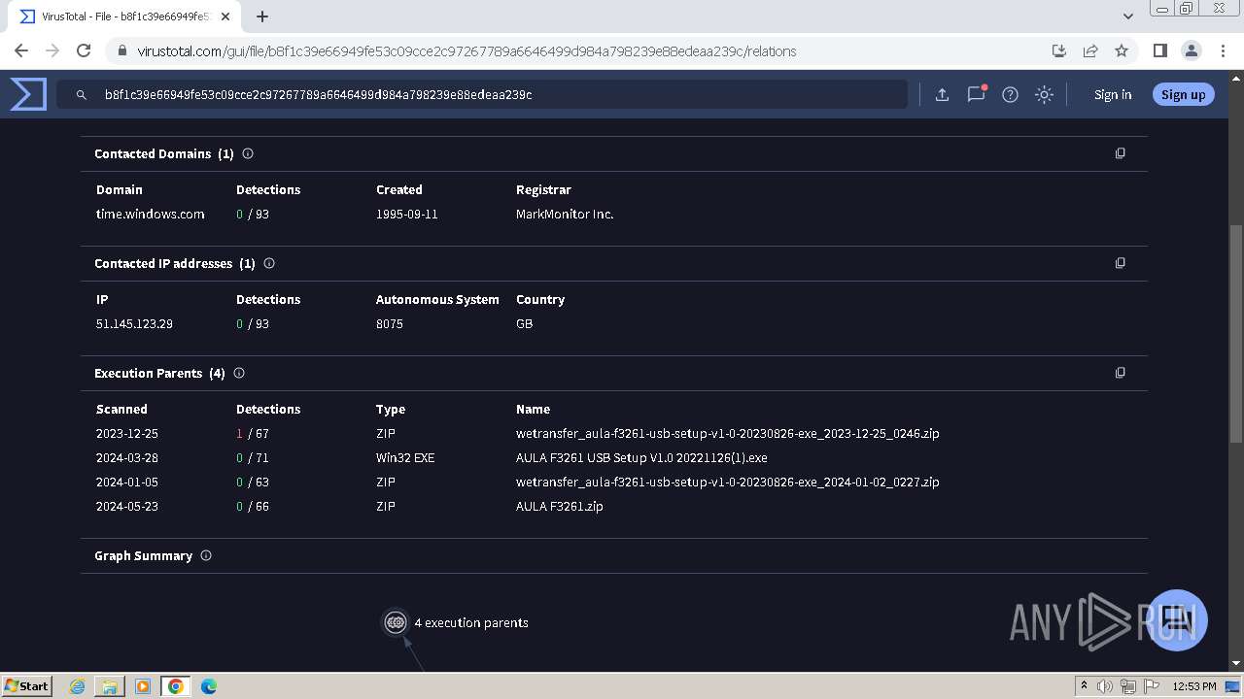Select the VirusTotal File browser tab
This screenshot has width=1244, height=699.
[124, 17]
